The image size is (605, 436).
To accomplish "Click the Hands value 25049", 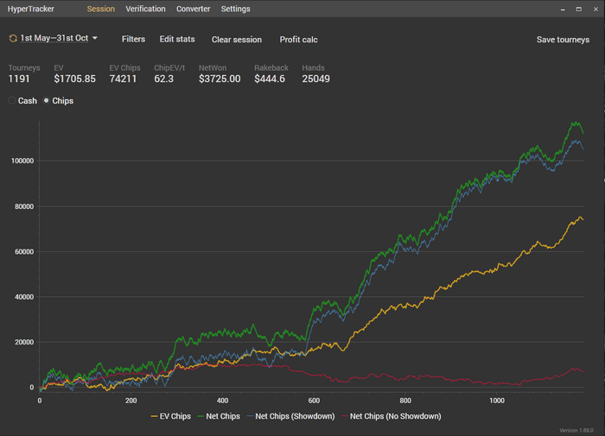I will (316, 79).
